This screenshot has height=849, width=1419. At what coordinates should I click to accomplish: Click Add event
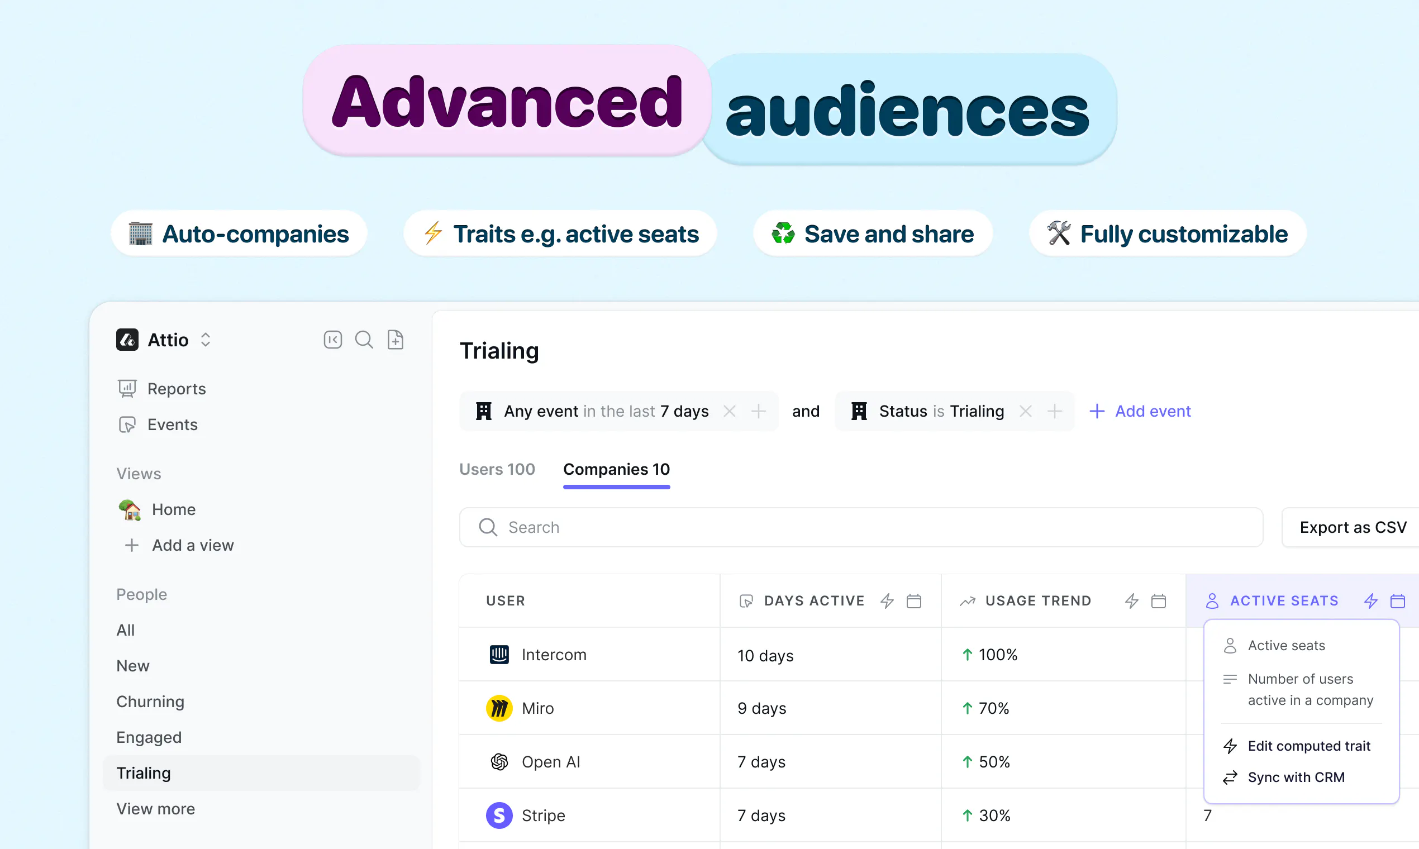point(1140,411)
